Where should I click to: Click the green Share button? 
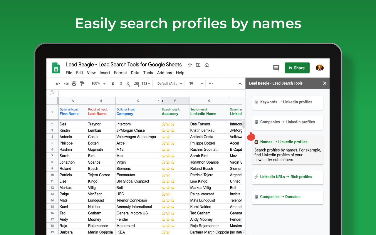pyautogui.click(x=297, y=68)
